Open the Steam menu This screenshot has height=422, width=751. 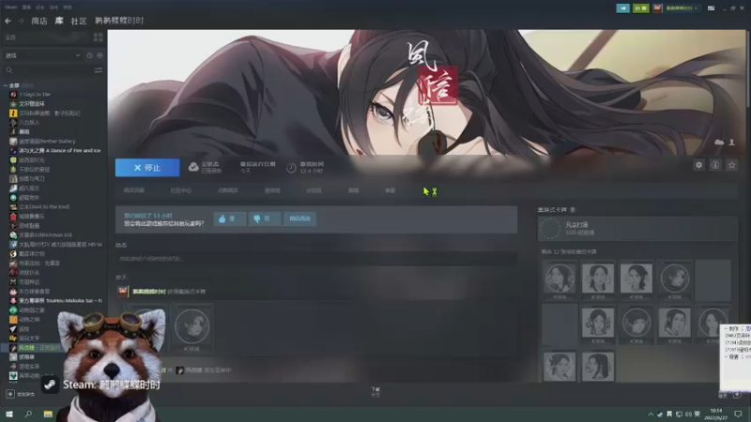pos(10,8)
